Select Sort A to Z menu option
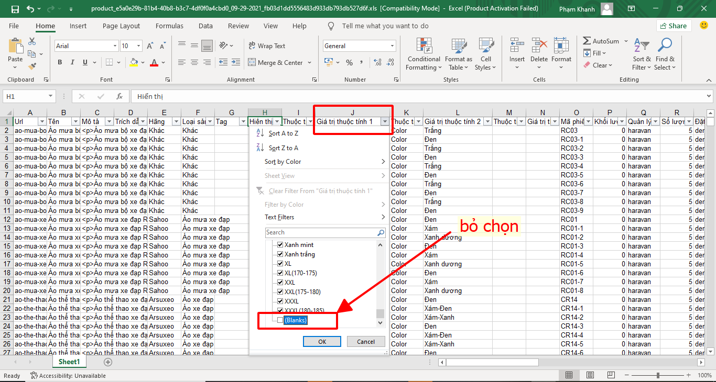716x382 pixels. click(283, 133)
